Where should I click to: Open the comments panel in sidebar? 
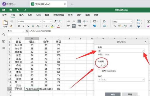[x=4, y=42]
